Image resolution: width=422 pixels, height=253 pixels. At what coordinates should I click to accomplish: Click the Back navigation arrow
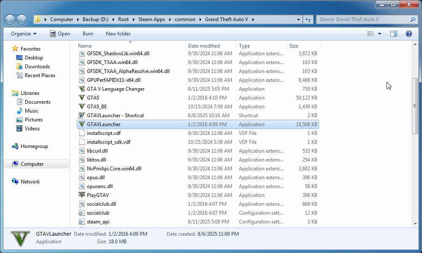10,19
